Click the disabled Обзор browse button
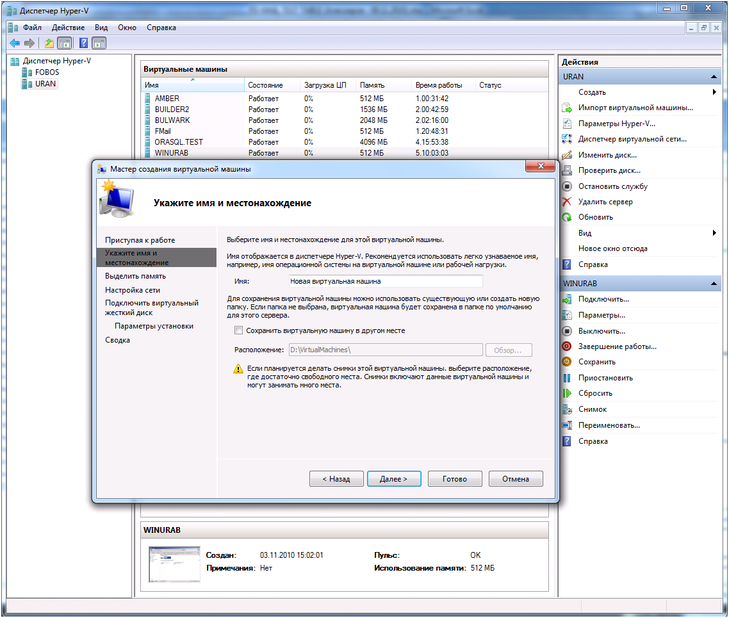Image resolution: width=729 pixels, height=618 pixels. coord(509,350)
